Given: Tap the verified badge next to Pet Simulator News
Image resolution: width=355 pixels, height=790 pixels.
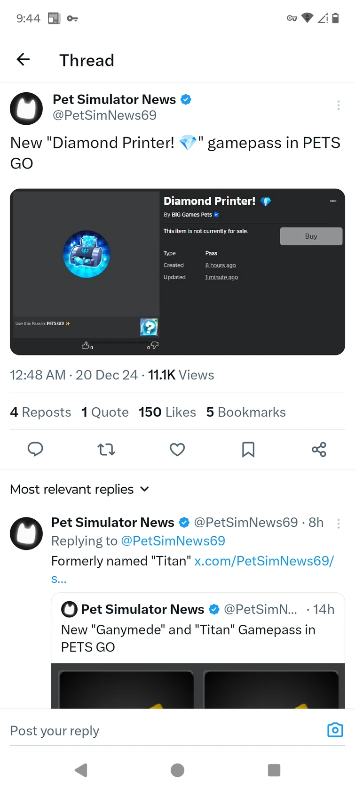Looking at the screenshot, I should (x=186, y=99).
